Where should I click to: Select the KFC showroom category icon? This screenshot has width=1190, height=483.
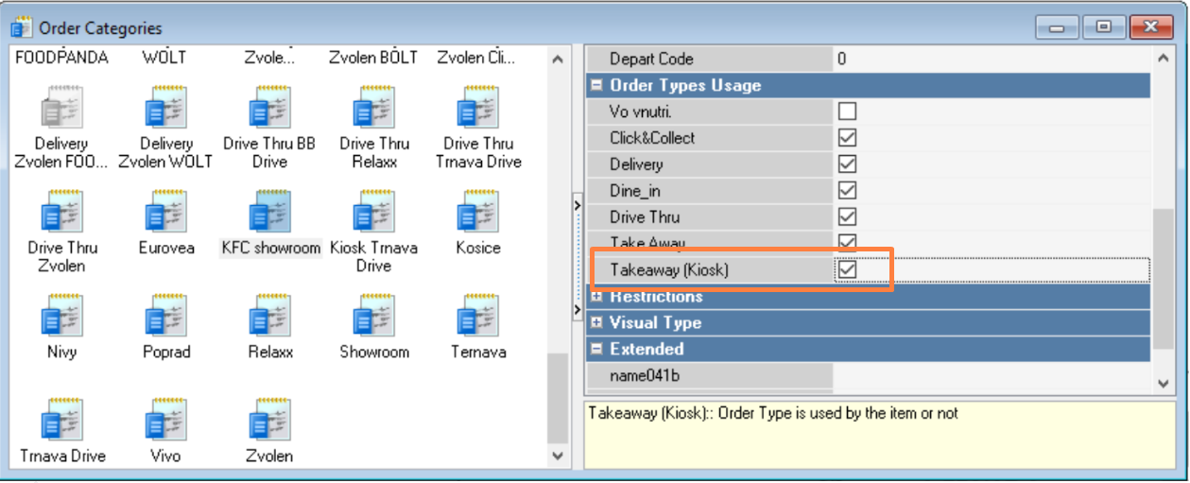(270, 214)
